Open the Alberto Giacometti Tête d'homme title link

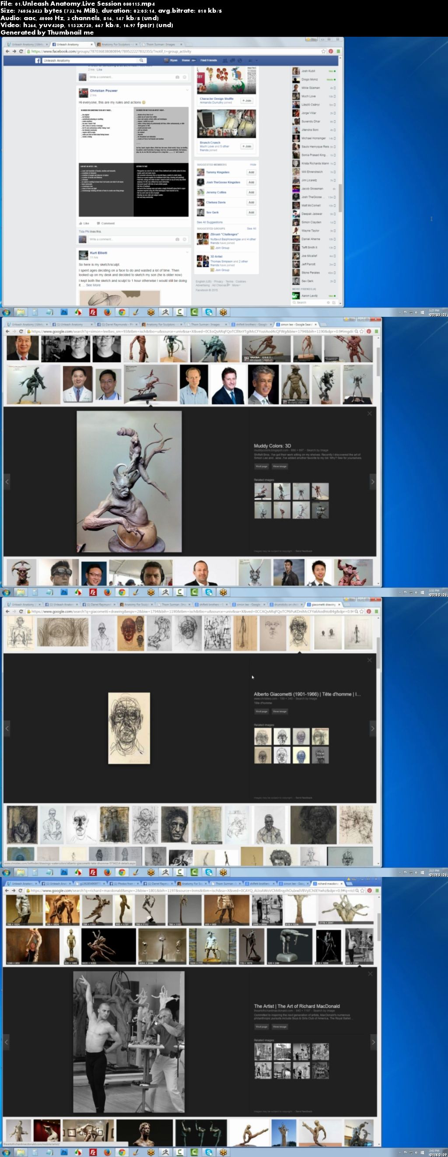pos(307,694)
